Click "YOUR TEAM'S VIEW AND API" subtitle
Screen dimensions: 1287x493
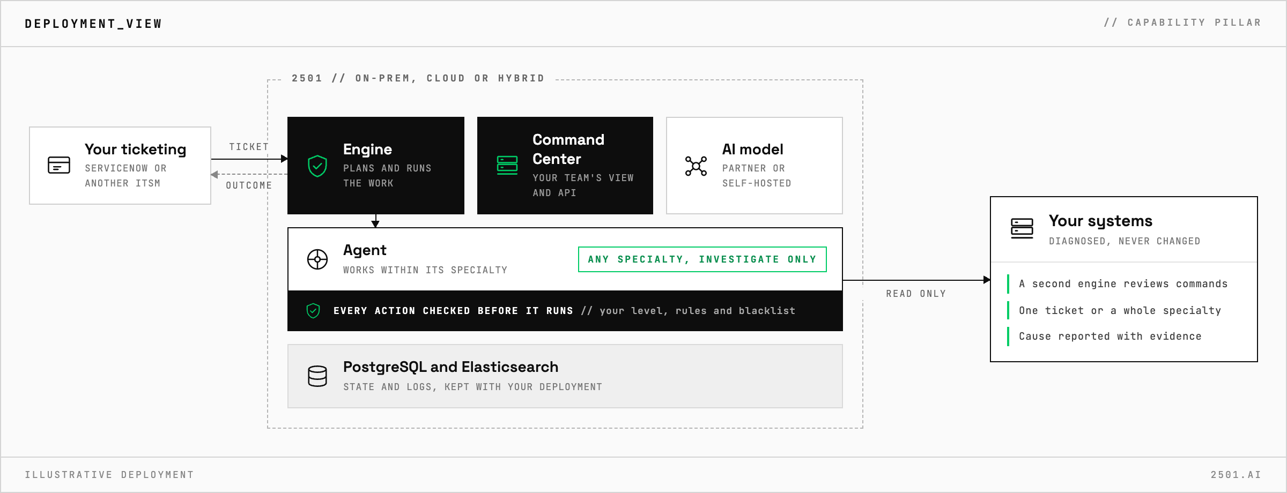click(x=583, y=185)
